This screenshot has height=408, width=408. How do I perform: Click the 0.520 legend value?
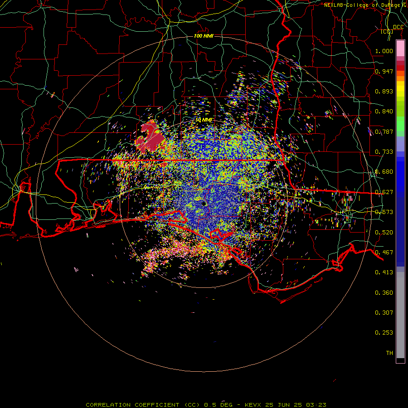point(384,233)
